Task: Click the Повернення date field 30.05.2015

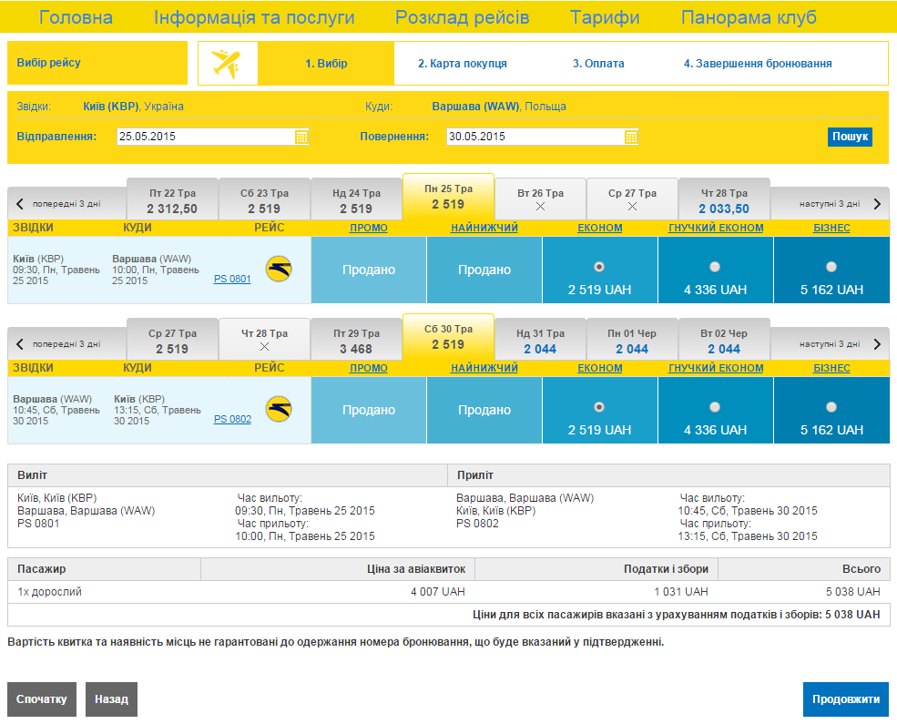Action: coord(543,137)
